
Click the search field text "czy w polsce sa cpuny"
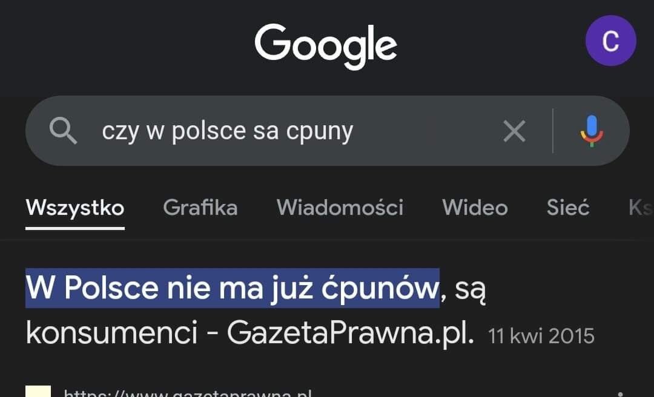pos(227,131)
